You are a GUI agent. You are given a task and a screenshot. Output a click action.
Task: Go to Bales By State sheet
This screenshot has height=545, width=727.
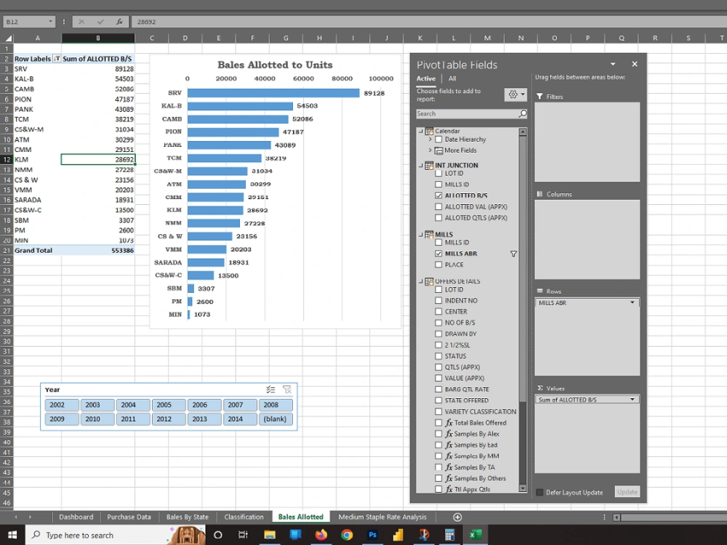pos(188,517)
